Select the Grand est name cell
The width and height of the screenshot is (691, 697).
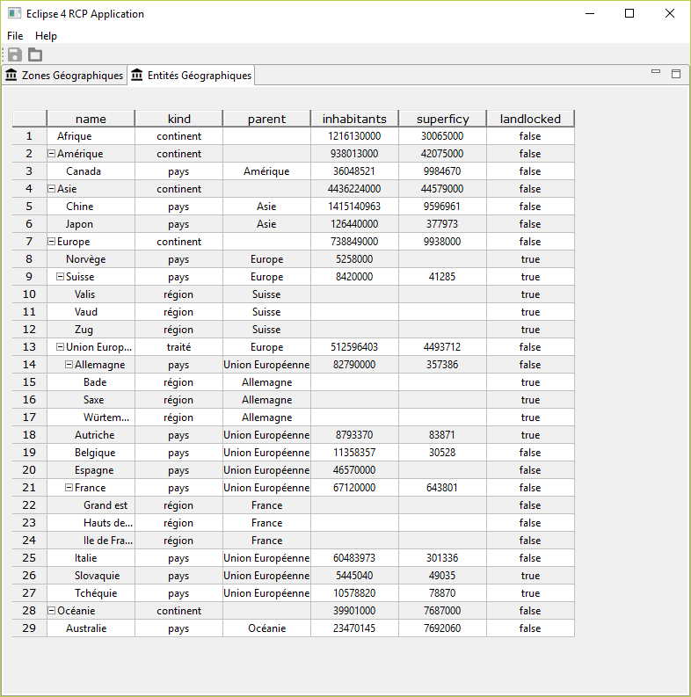point(91,505)
